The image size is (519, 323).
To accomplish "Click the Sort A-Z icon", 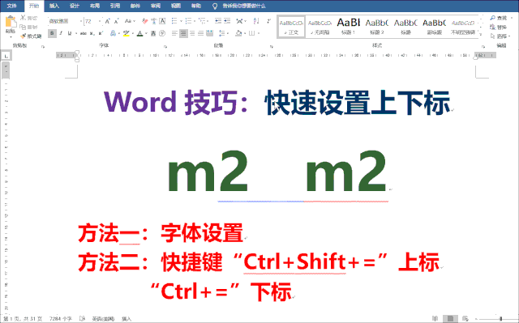I will point(256,21).
